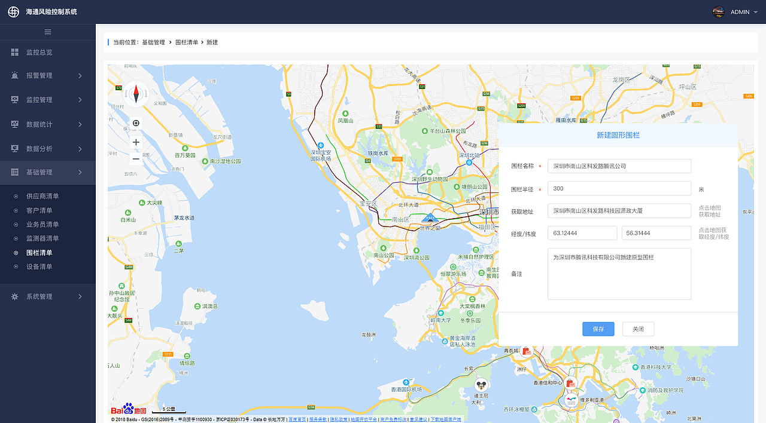
Task: Click the 报警管理 alarm icon
Action: click(x=14, y=75)
